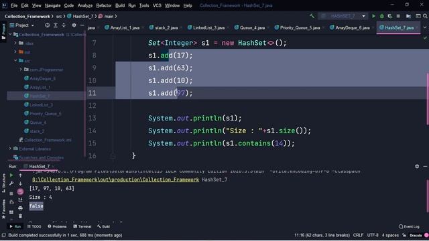Open the File menu
The image size is (429, 241).
(x=14, y=5)
